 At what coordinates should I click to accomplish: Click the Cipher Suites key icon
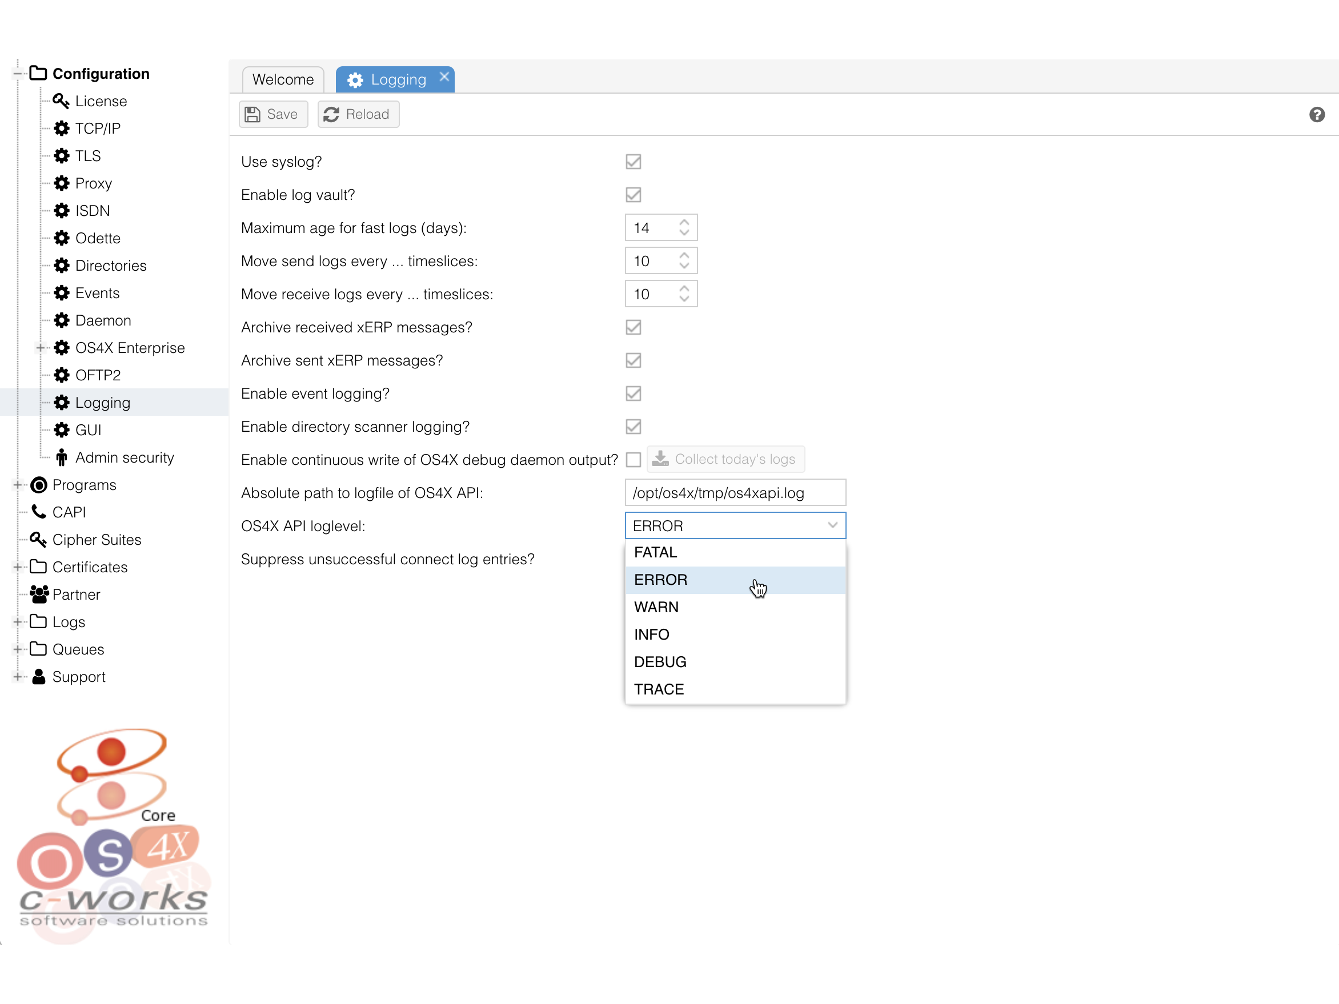tap(39, 539)
